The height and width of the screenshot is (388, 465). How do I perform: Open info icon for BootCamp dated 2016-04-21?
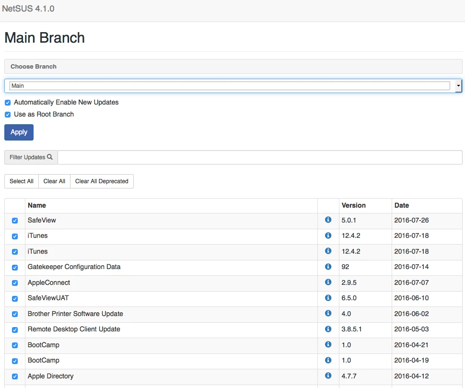(328, 344)
